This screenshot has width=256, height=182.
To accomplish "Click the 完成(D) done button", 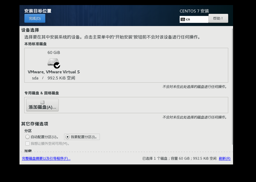I will pyautogui.click(x=35, y=18).
